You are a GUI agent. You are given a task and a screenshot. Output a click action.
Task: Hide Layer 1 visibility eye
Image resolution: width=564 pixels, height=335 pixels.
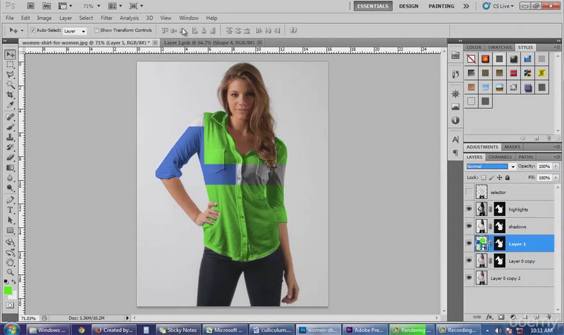click(469, 243)
